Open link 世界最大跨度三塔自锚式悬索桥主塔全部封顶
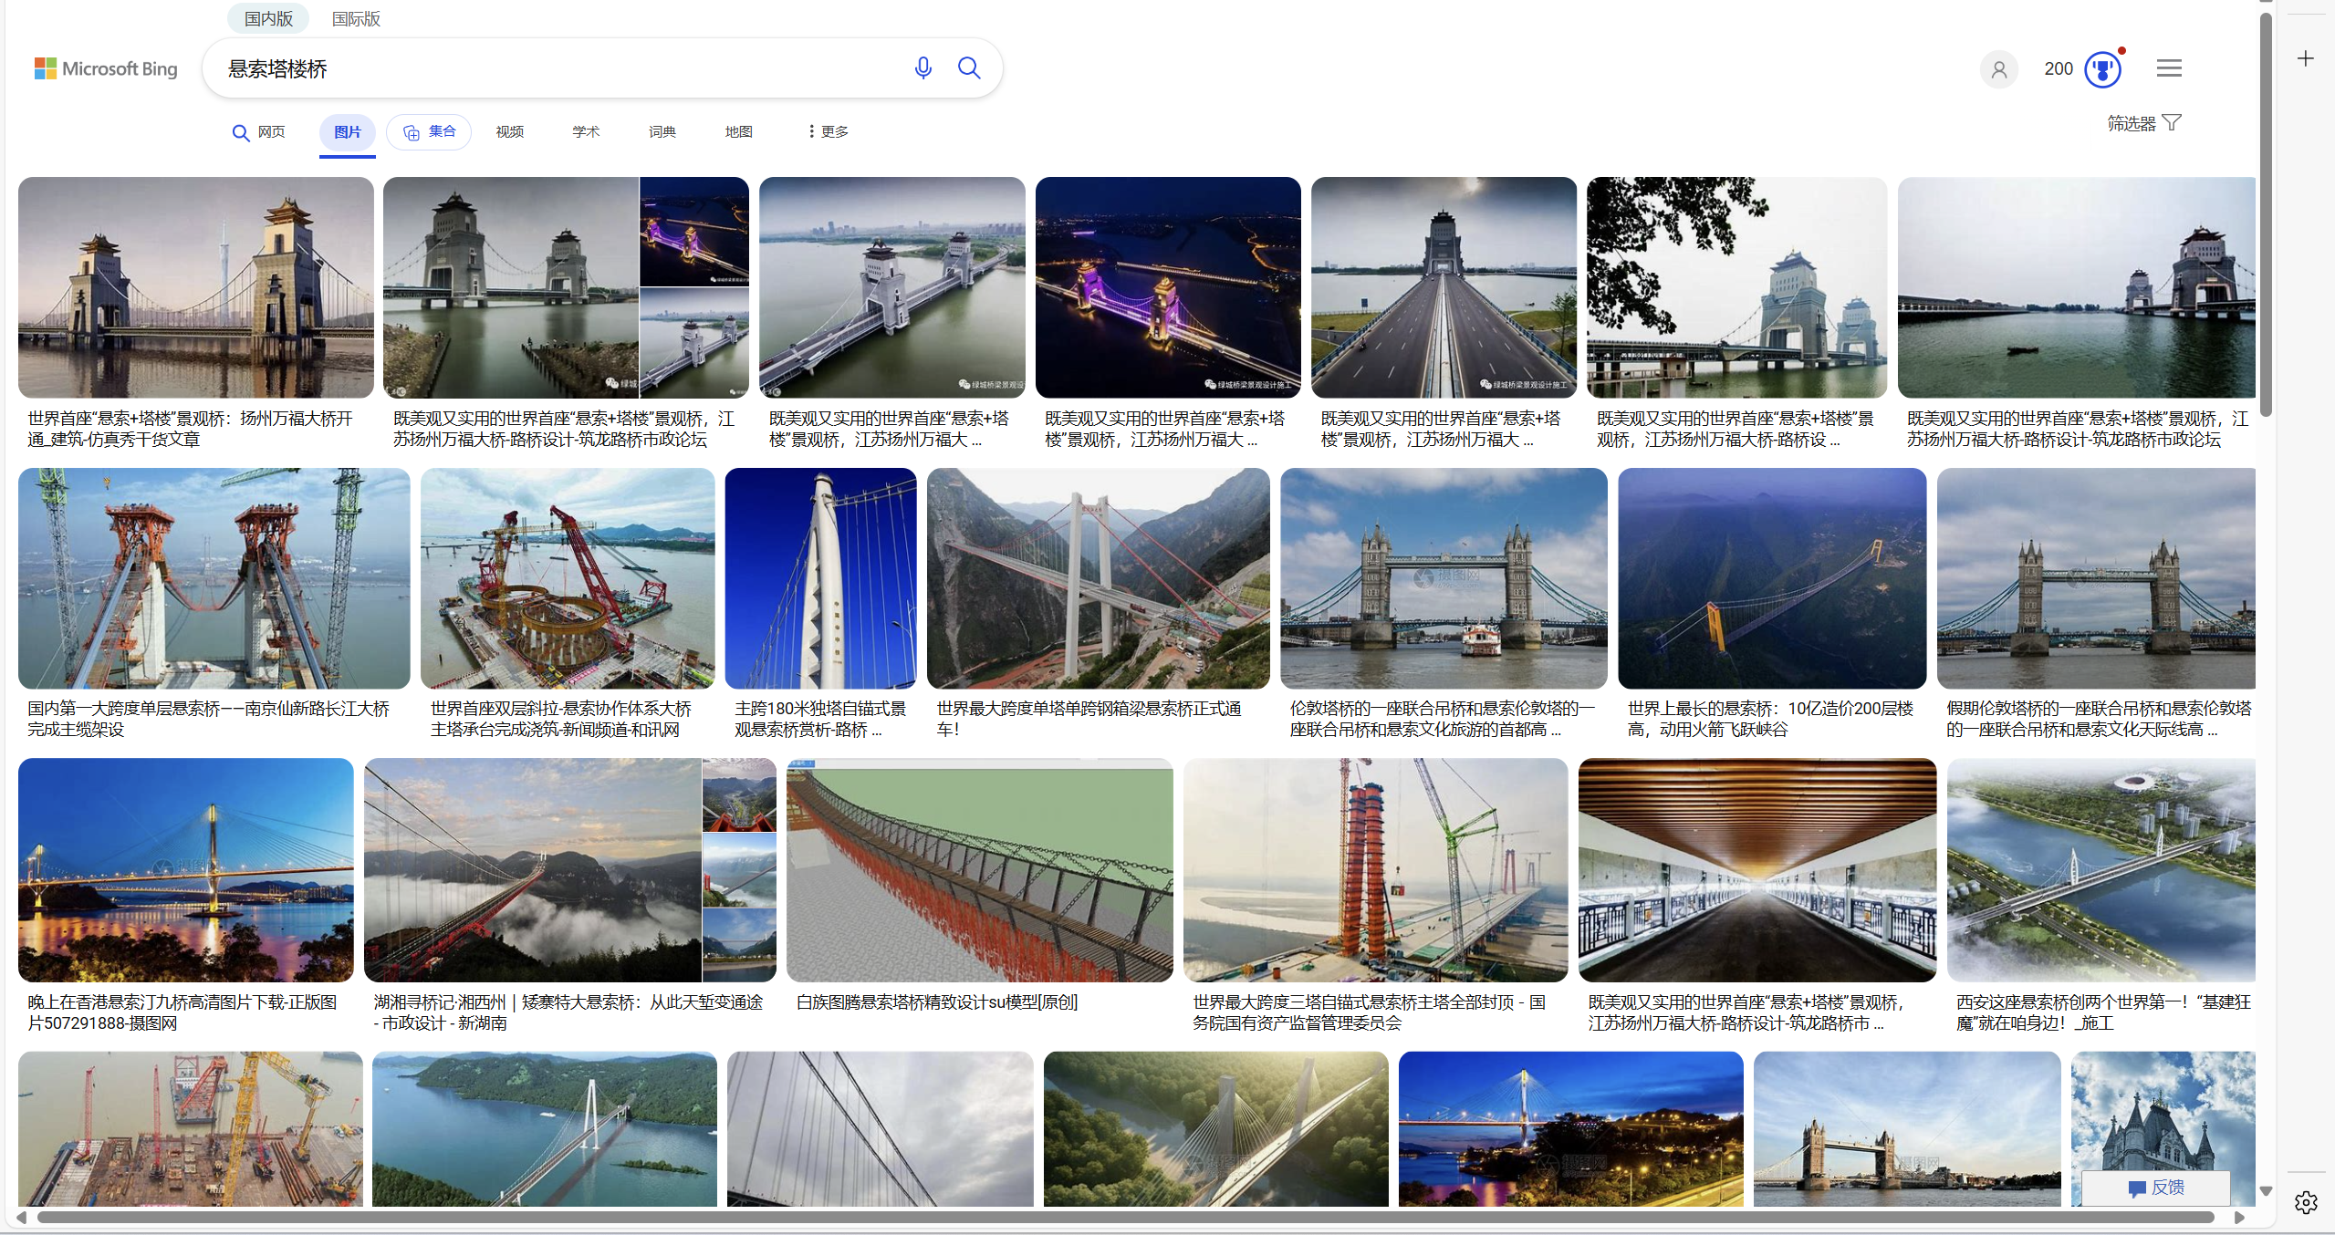 (1369, 1012)
